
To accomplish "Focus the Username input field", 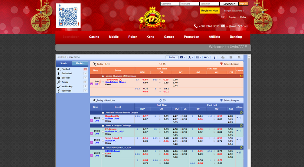I will [x=170, y=4].
